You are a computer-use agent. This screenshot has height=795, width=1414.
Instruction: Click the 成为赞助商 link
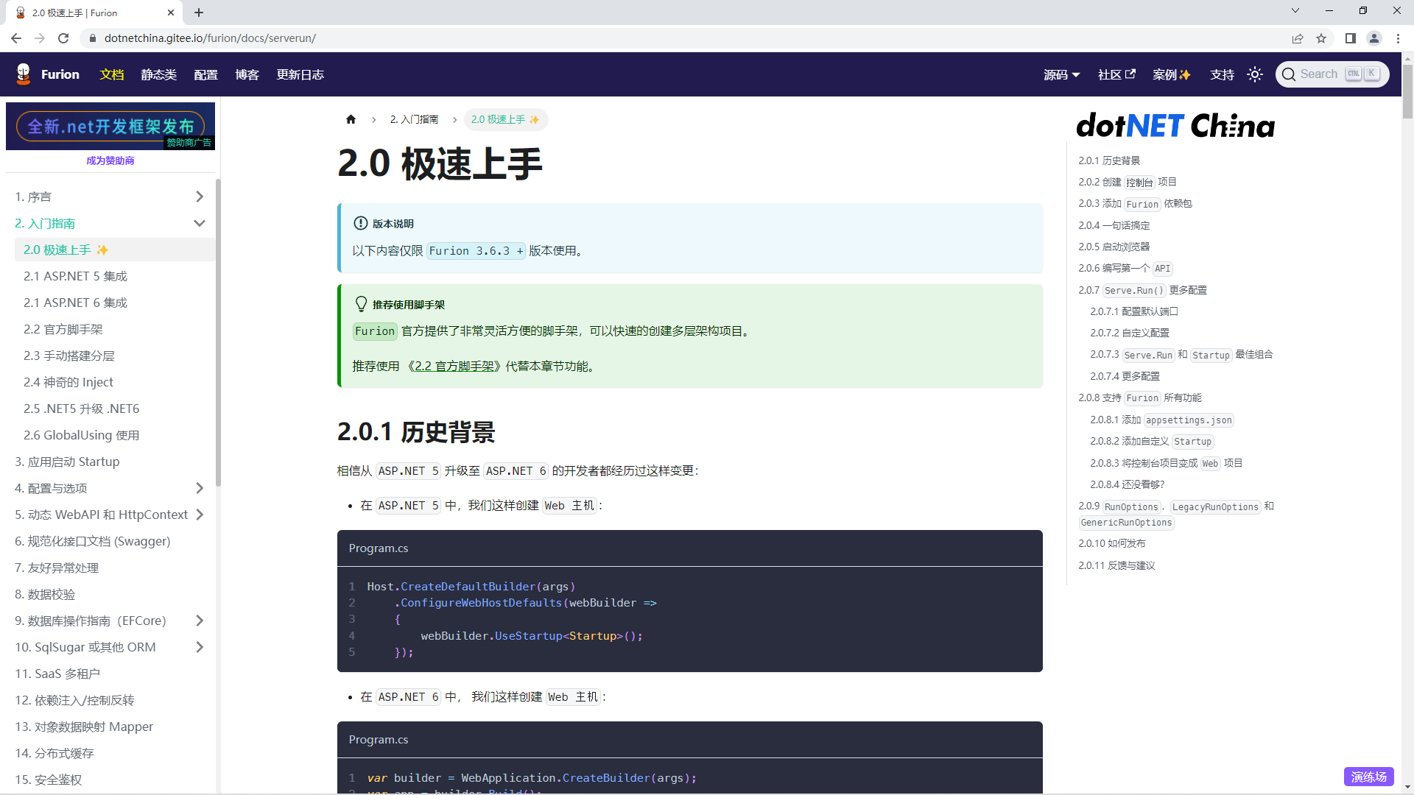point(110,160)
